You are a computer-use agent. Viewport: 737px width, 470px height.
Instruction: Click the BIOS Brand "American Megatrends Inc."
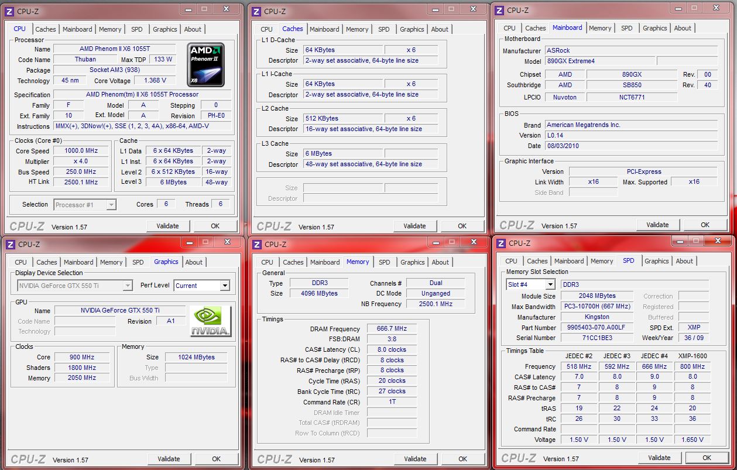[x=631, y=125]
